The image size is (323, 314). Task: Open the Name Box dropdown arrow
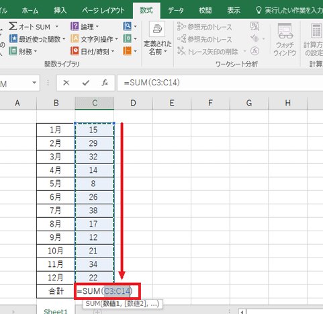click(34, 83)
